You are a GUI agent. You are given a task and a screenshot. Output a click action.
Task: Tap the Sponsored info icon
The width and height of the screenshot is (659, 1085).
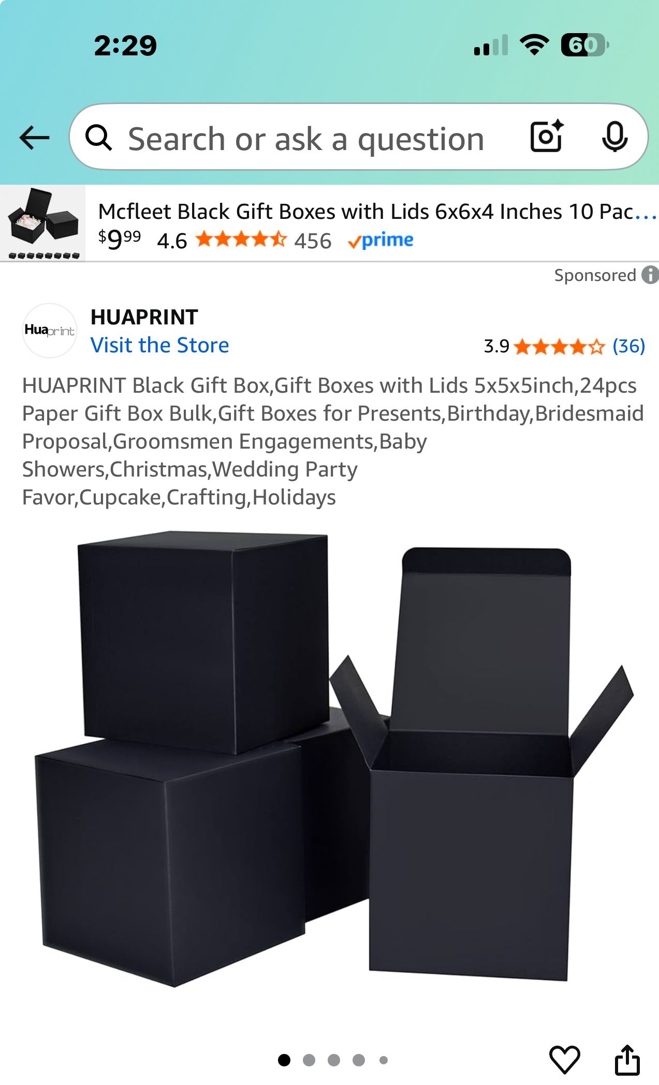650,275
